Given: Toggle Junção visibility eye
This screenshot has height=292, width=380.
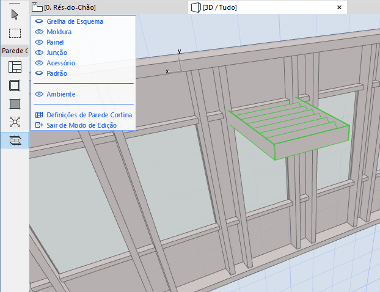Looking at the screenshot, I should 39,53.
